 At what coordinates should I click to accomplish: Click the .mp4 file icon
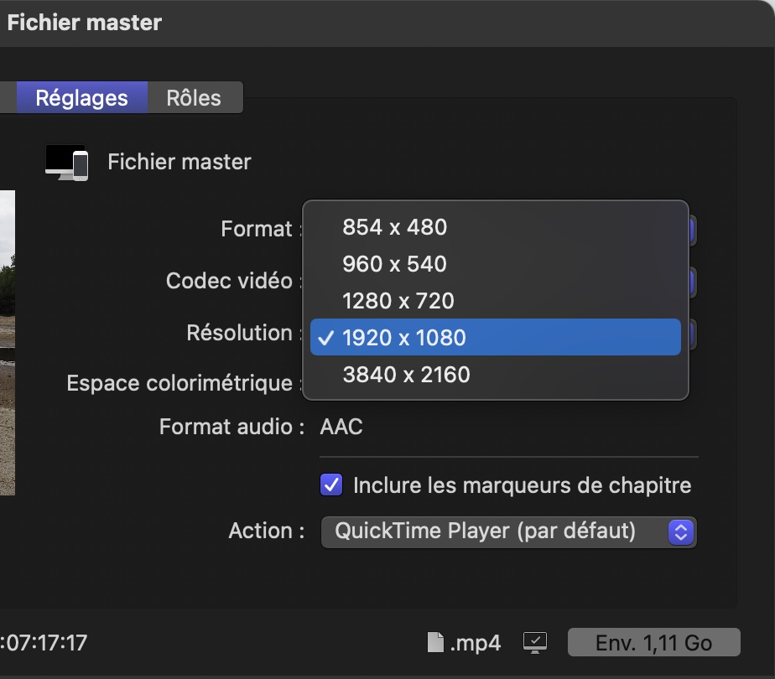pos(435,642)
